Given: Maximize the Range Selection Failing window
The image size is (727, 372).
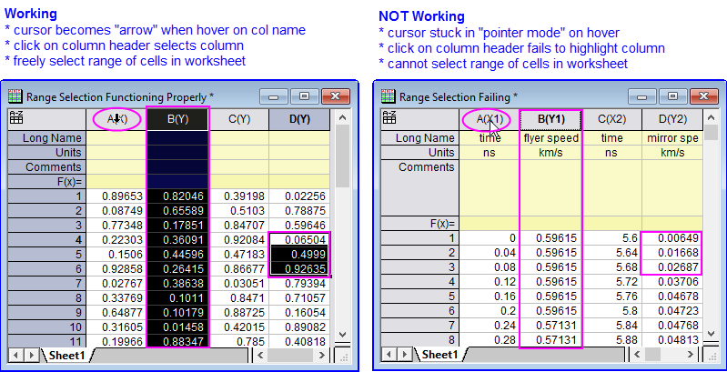Looking at the screenshot, I should pos(672,96).
